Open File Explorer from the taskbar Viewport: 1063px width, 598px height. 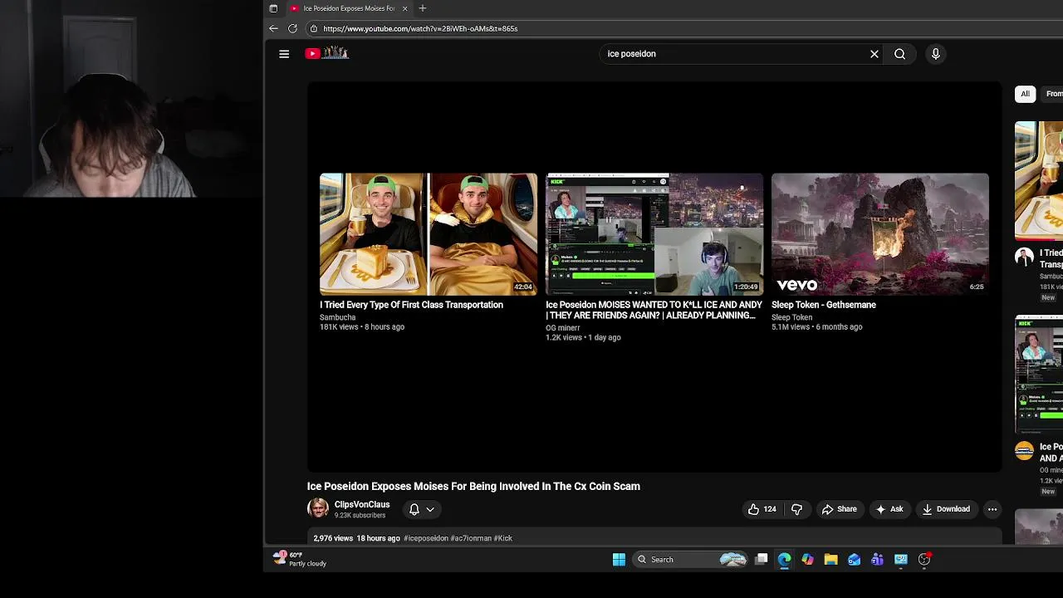point(830,560)
